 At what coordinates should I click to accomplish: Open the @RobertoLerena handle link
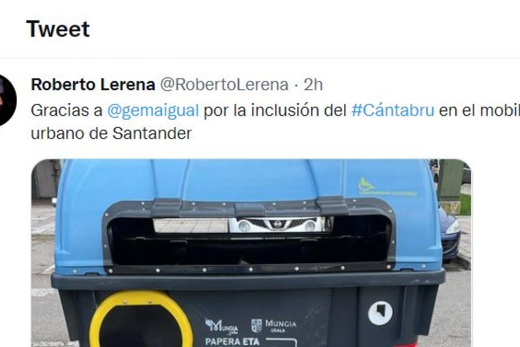pos(224,85)
